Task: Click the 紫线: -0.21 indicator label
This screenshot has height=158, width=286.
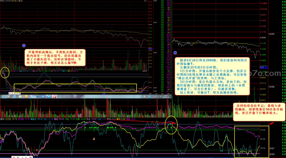Action: point(131,119)
